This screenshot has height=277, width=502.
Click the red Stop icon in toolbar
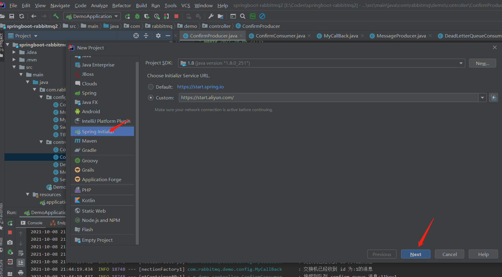pos(176,16)
